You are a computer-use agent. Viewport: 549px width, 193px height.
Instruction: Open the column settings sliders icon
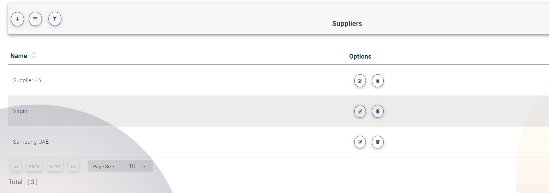[x=35, y=19]
